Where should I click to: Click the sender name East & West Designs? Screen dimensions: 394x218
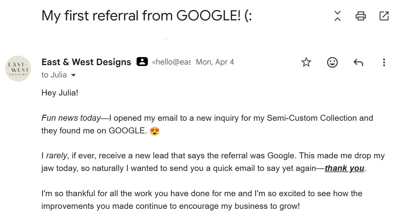tap(86, 62)
